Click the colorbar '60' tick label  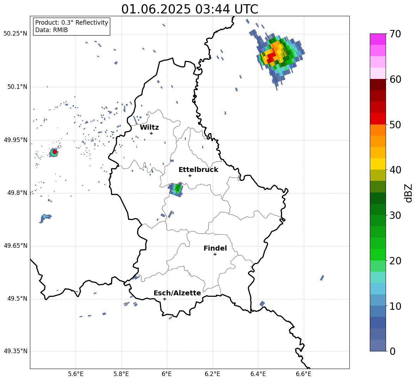395,79
